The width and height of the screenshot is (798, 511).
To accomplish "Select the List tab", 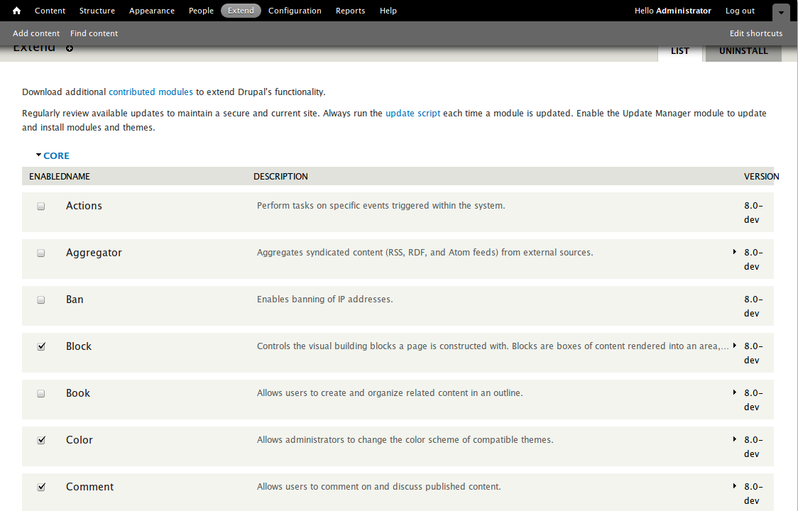I will pyautogui.click(x=680, y=51).
